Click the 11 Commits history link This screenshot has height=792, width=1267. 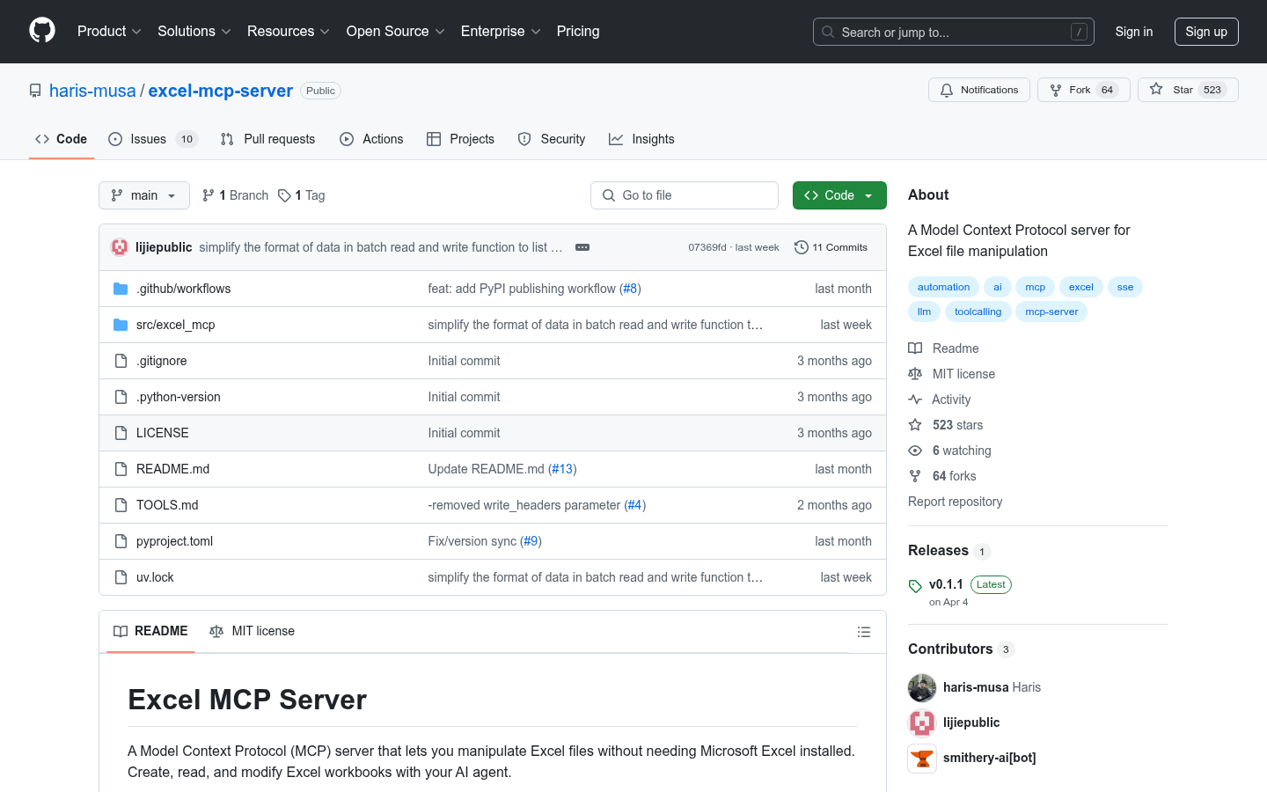pos(831,247)
